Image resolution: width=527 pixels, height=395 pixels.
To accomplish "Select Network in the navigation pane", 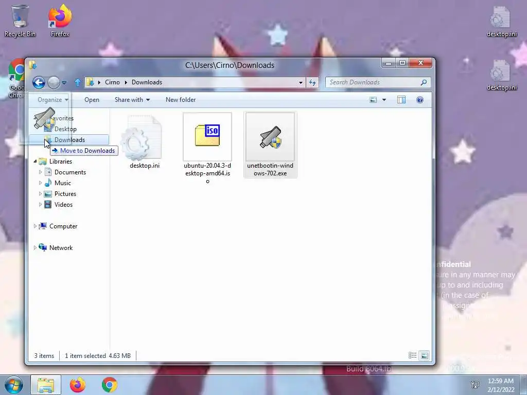I will pyautogui.click(x=61, y=248).
